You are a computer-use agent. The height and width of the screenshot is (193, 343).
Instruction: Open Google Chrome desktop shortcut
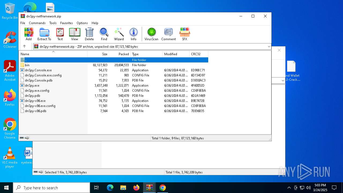[10, 129]
